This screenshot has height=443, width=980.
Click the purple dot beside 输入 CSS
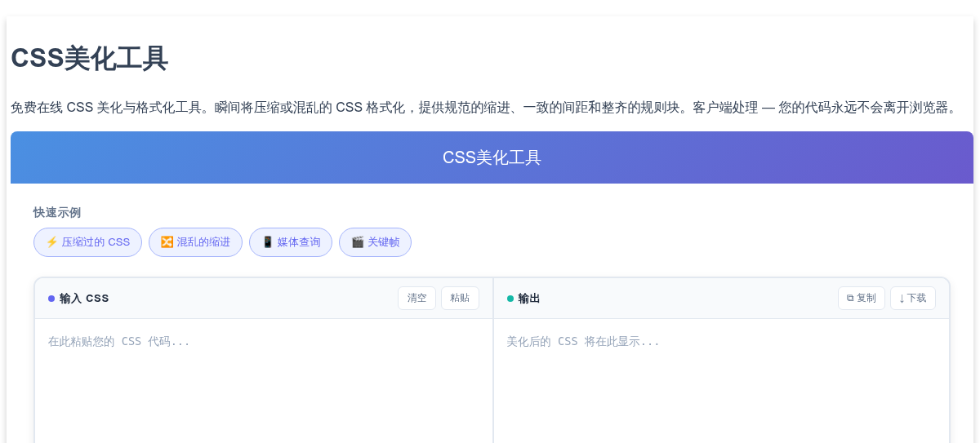(x=51, y=299)
